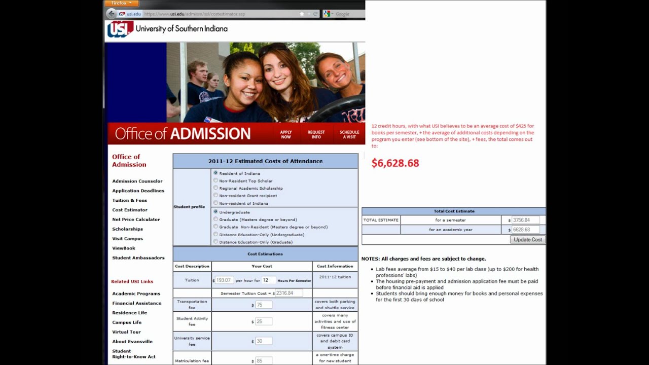649x365 pixels.
Task: Open Virtual Tour link
Action: (x=126, y=332)
